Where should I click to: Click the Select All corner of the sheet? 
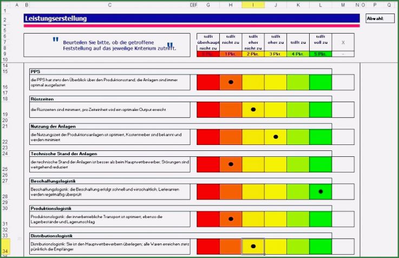(x=5, y=4)
